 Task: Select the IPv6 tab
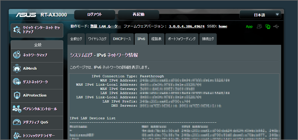[141, 39]
